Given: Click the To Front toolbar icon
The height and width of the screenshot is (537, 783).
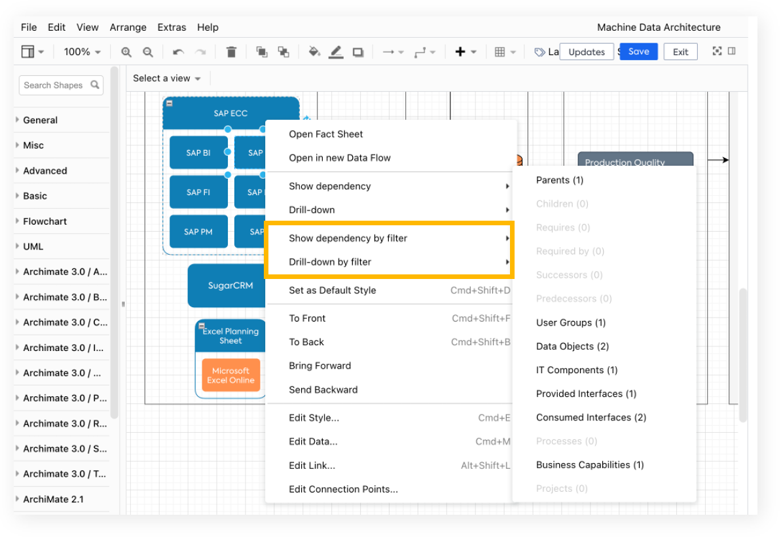Looking at the screenshot, I should 262,52.
